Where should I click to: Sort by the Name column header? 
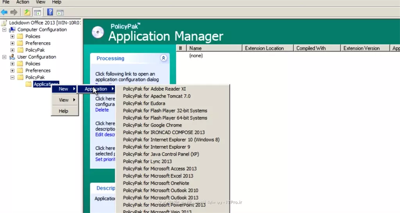coord(214,48)
